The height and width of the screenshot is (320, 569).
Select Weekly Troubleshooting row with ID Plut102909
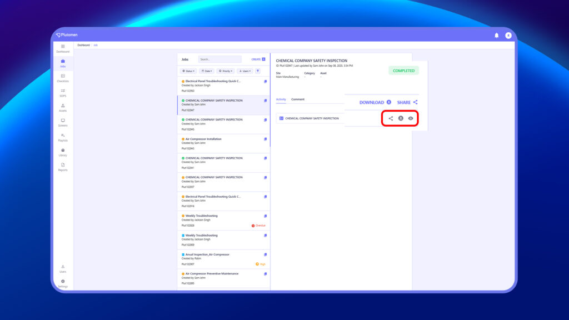point(223,240)
